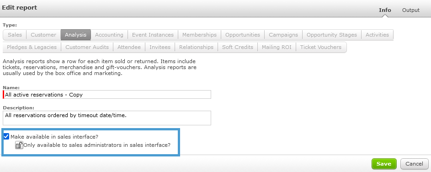Choose the Customer Audits report type
This screenshot has height=172, width=431.
(x=87, y=47)
